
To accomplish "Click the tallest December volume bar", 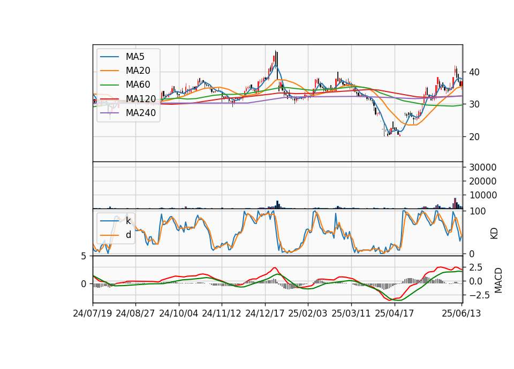I will pyautogui.click(x=277, y=205).
